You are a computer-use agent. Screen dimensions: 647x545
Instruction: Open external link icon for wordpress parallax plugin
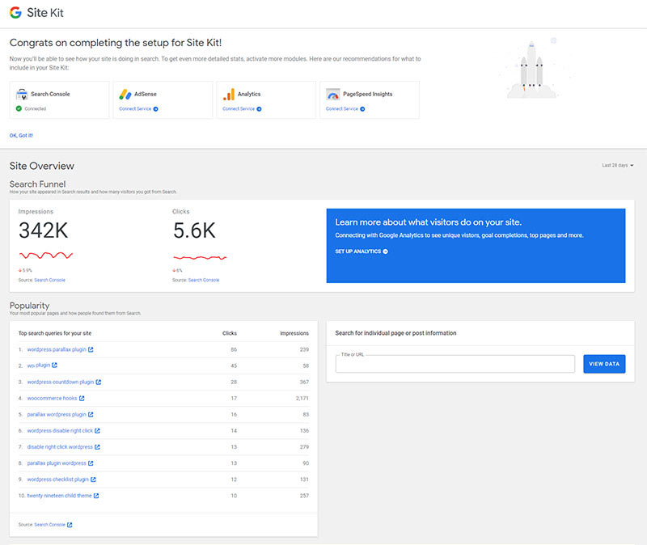91,350
